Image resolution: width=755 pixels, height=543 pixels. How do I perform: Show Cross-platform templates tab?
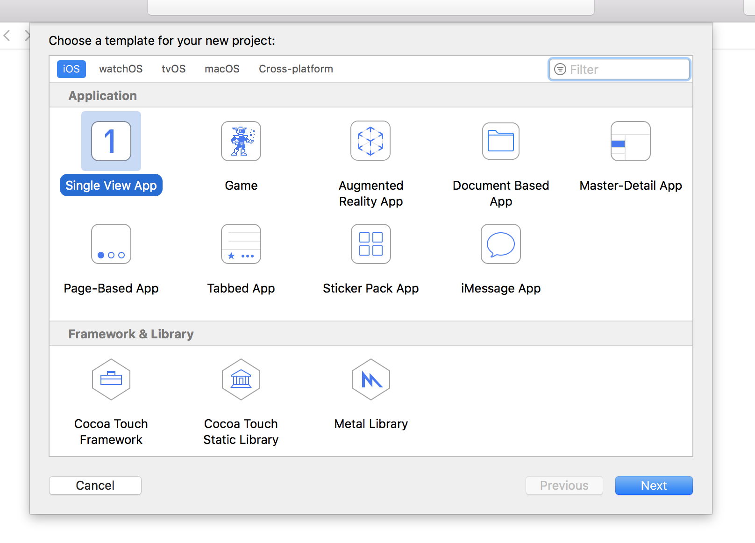pos(296,69)
